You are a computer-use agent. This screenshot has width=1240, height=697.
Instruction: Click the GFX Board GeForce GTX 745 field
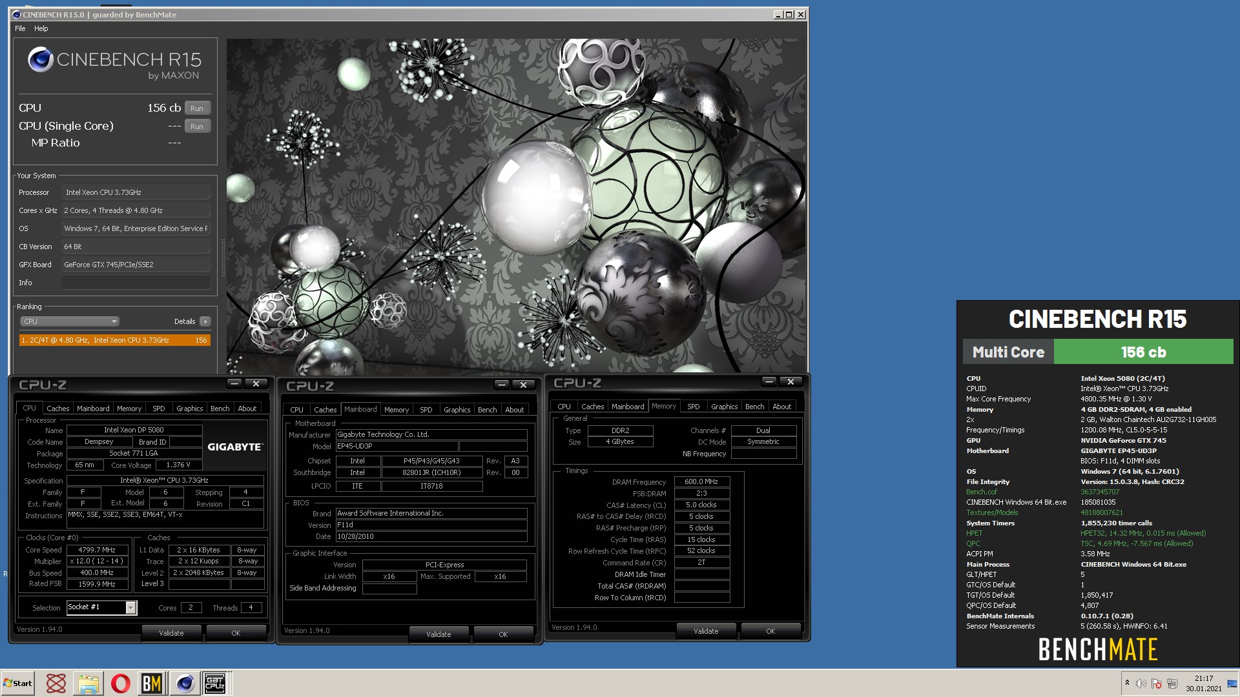[x=136, y=265]
